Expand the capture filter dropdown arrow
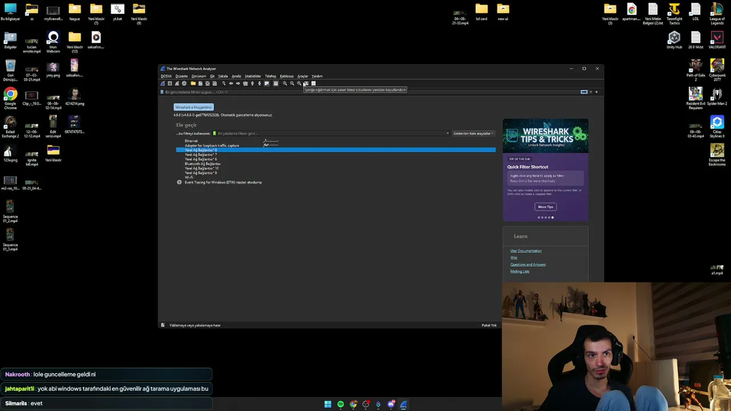This screenshot has height=411, width=731. [448, 134]
